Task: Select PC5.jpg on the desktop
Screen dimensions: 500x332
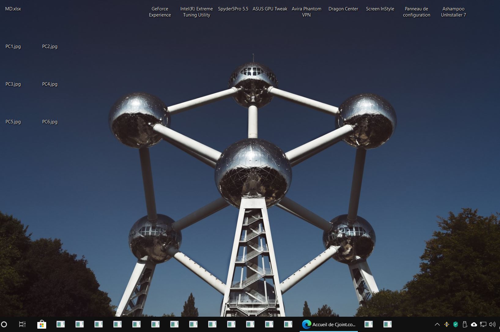Action: click(x=13, y=122)
